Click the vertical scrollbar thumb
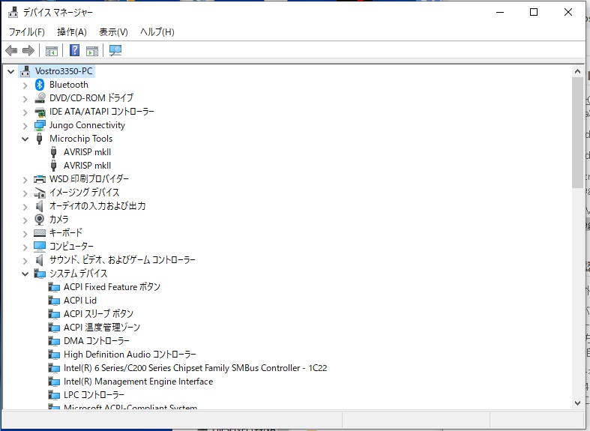Viewport: 590px width, 431px height. tap(577, 133)
